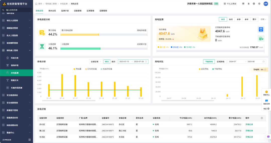271x143 pixels.
Task: Click the 节能减排设备 green icon
Action: coord(261,39)
